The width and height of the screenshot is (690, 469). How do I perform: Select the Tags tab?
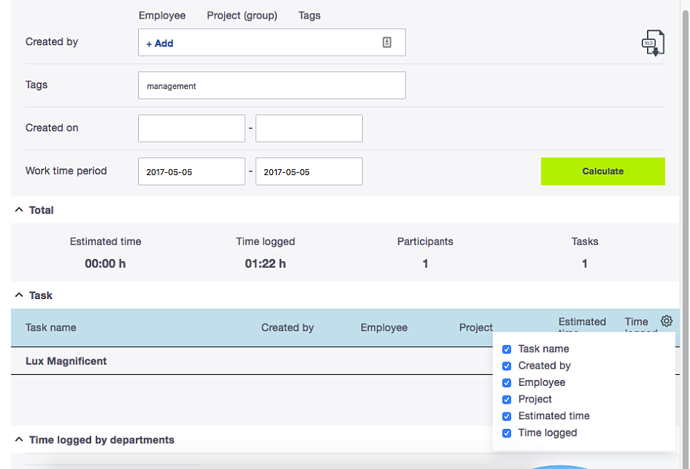click(x=309, y=16)
